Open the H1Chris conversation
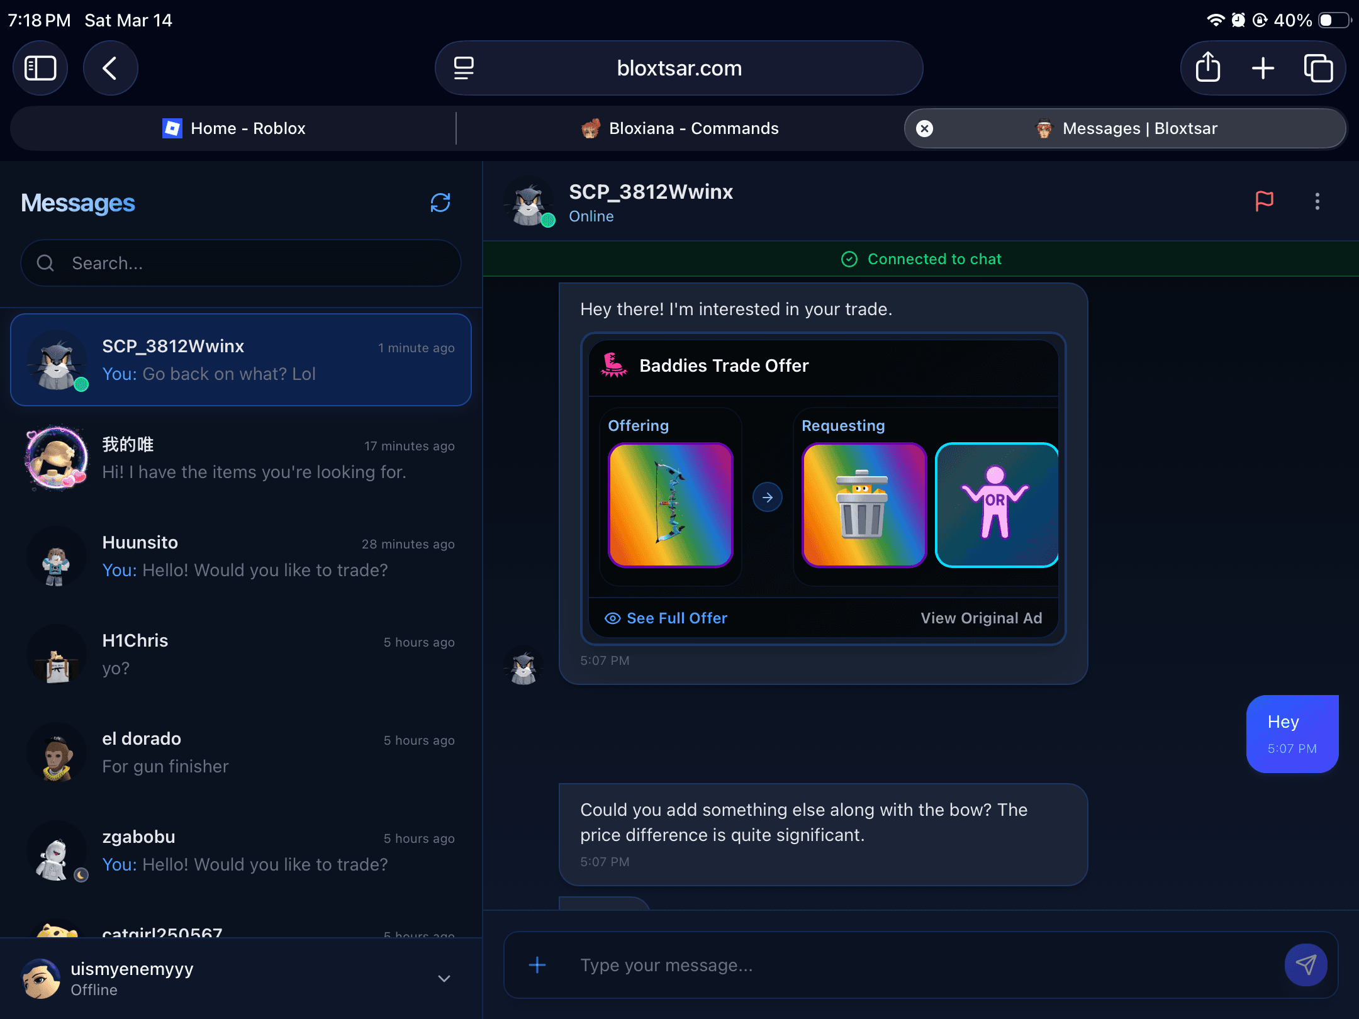This screenshot has height=1019, width=1359. (x=241, y=654)
